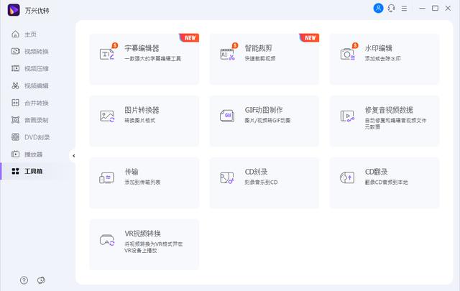
Task: Click description text 添加到传输列表
Action: click(x=142, y=183)
